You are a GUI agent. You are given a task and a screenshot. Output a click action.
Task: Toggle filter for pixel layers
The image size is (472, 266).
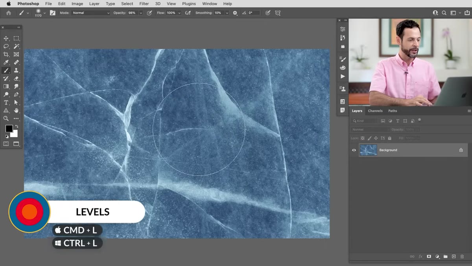[383, 121]
